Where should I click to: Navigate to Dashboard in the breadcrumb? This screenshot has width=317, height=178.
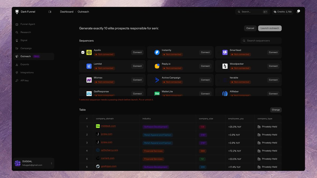coord(67,12)
